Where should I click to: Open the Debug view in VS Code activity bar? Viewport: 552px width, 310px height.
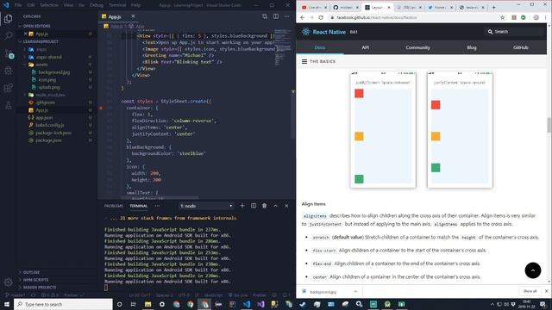coord(8,71)
